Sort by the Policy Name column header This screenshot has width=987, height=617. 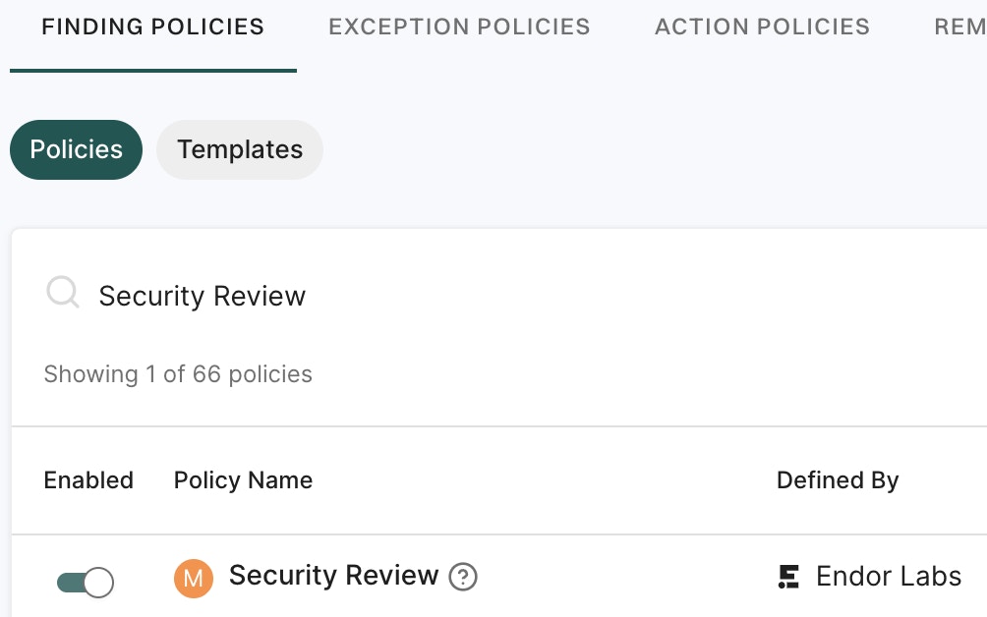point(242,480)
